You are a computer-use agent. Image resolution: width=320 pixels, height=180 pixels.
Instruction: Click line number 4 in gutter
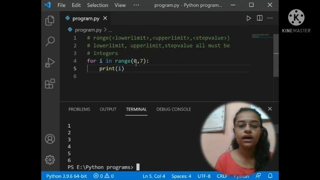pos(75,61)
